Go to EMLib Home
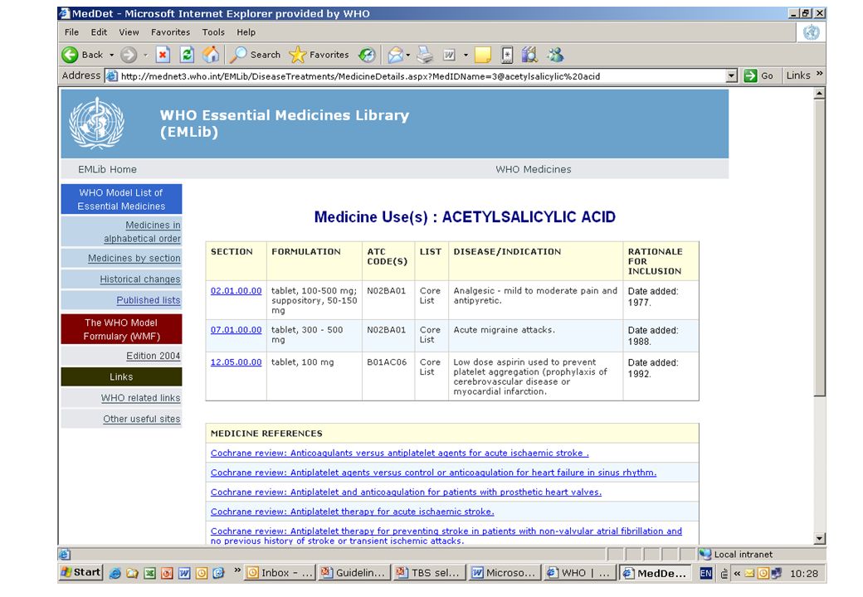The image size is (863, 597). 107,169
